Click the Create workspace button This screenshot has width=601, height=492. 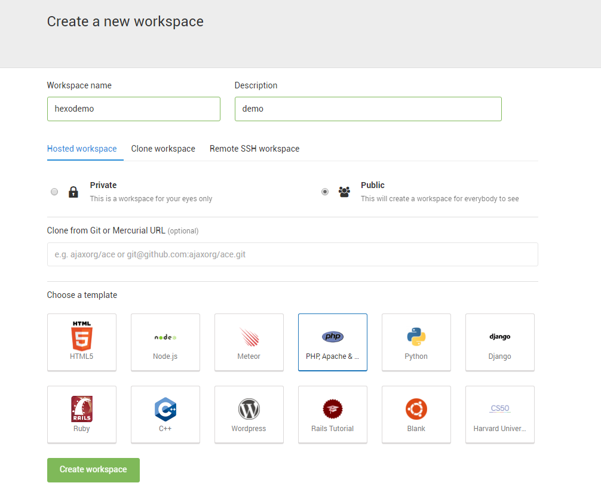93,470
